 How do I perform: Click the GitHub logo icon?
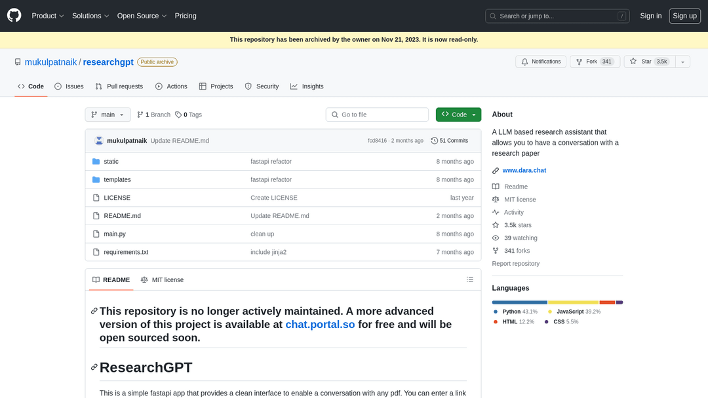pyautogui.click(x=14, y=16)
